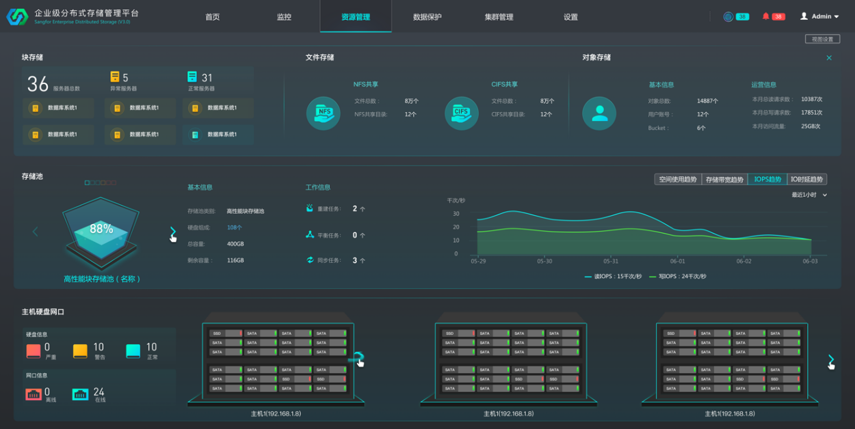Open the 最近1小时 time range dropdown
The height and width of the screenshot is (429, 855).
pos(809,195)
